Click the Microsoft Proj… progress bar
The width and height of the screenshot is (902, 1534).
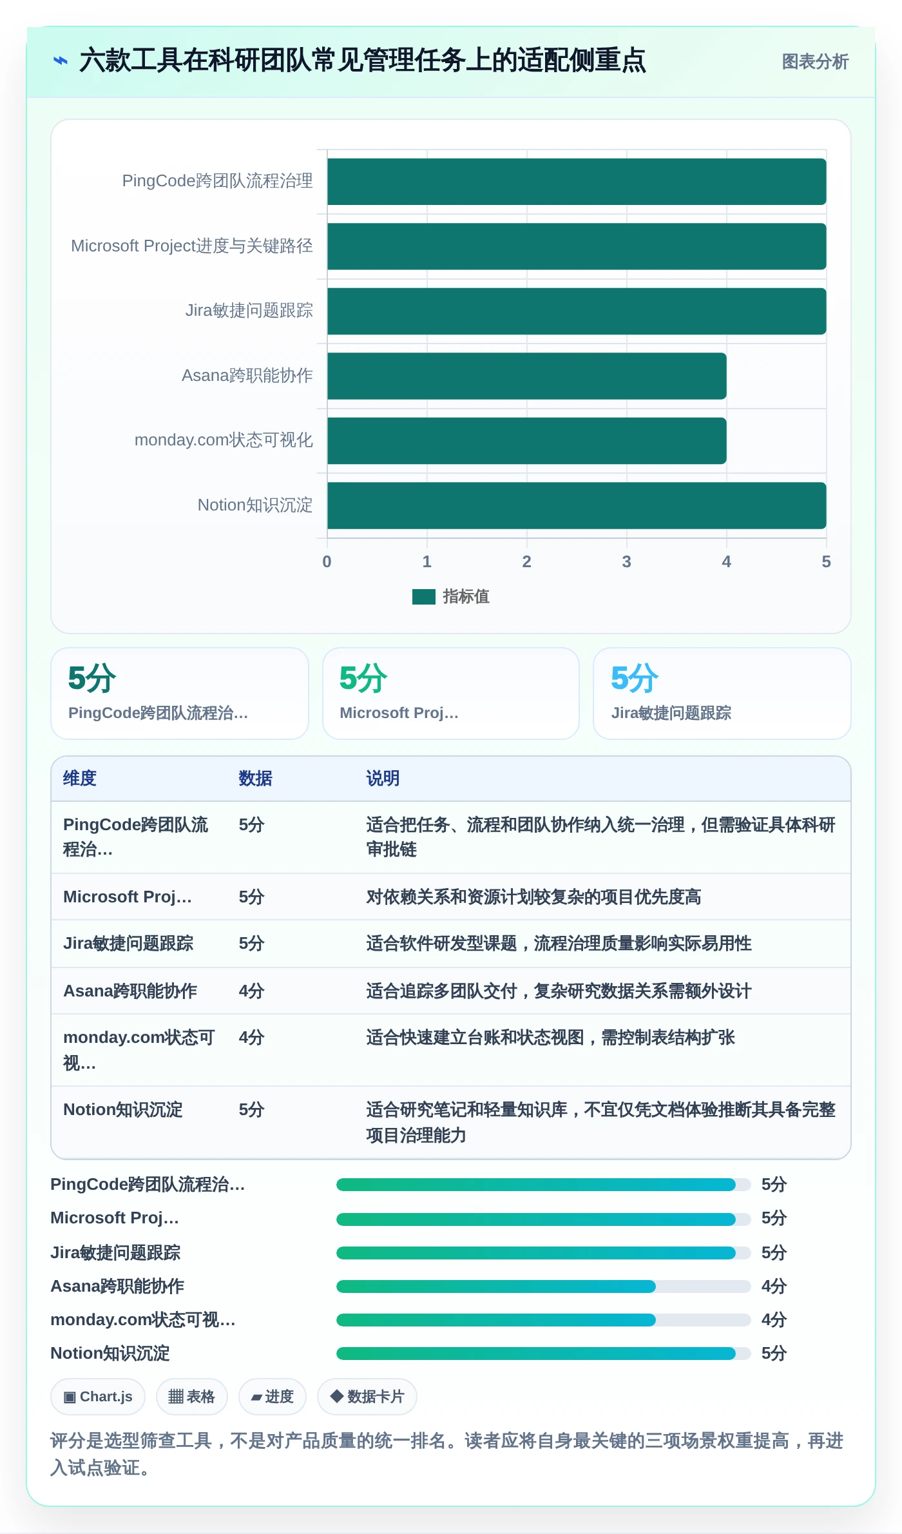(543, 1219)
